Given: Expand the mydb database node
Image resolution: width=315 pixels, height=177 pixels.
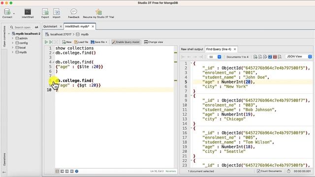Looking at the screenshot, I should (12, 52).
